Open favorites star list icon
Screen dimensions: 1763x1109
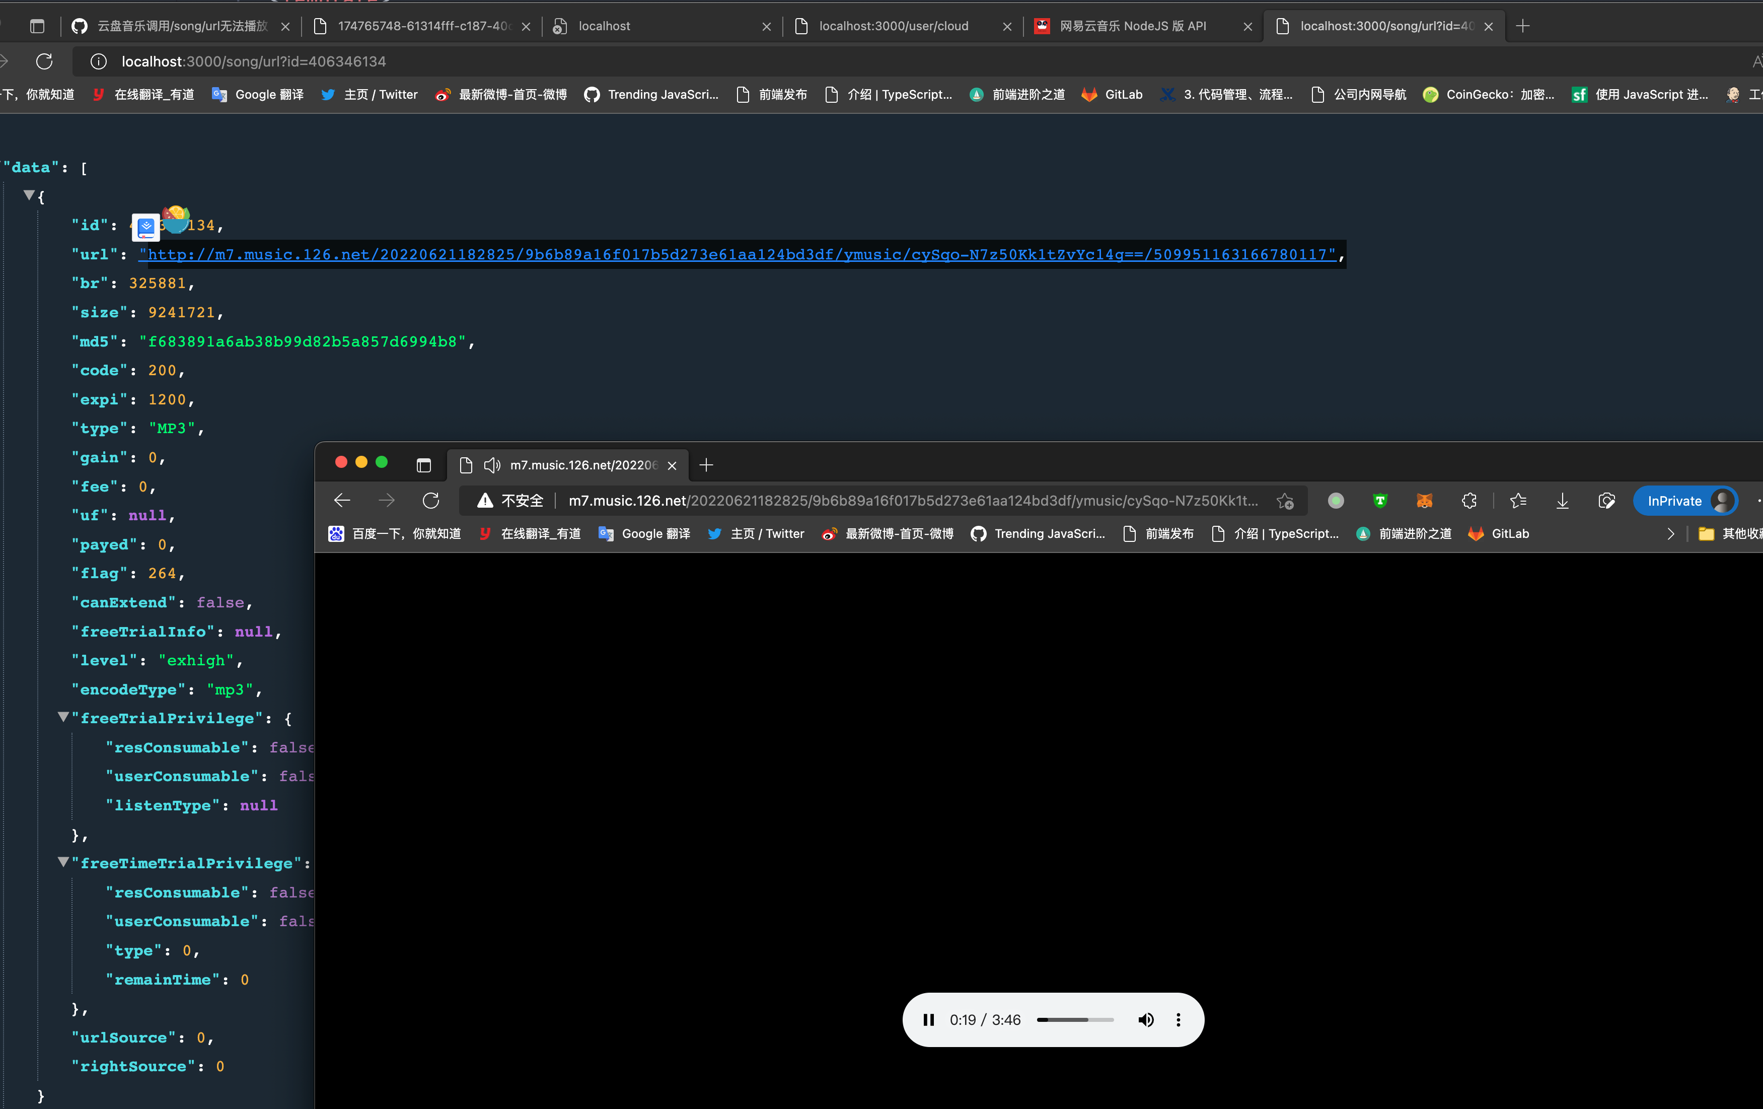tap(1518, 501)
